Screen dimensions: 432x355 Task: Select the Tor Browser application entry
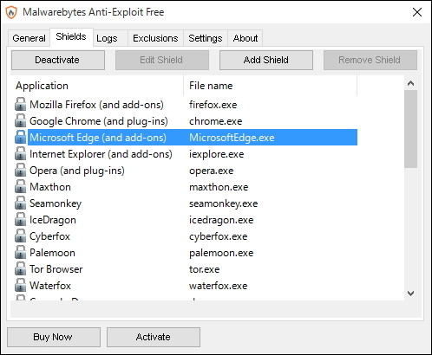tap(56, 269)
